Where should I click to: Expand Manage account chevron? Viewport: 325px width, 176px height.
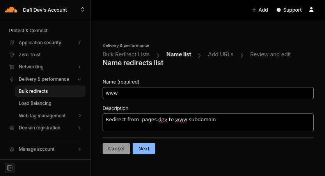79,149
